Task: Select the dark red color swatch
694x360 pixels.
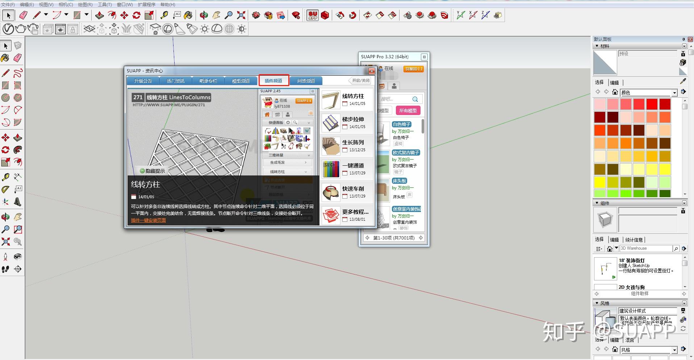Action: click(600, 117)
